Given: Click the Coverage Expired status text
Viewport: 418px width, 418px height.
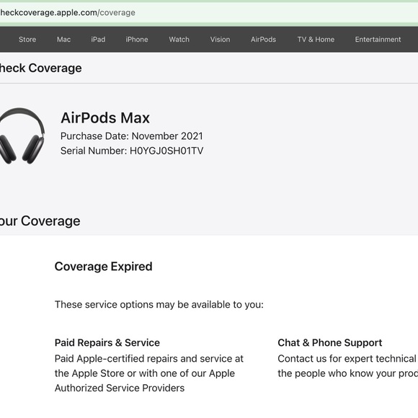Looking at the screenshot, I should [x=104, y=267].
